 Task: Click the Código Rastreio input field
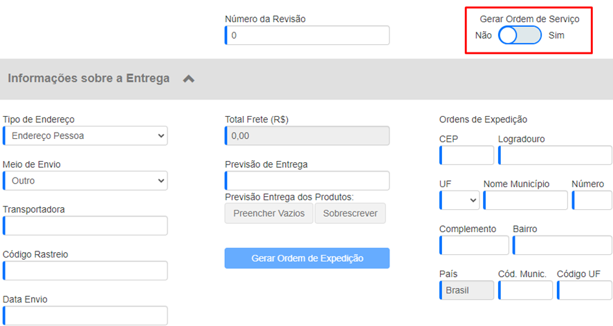85,271
